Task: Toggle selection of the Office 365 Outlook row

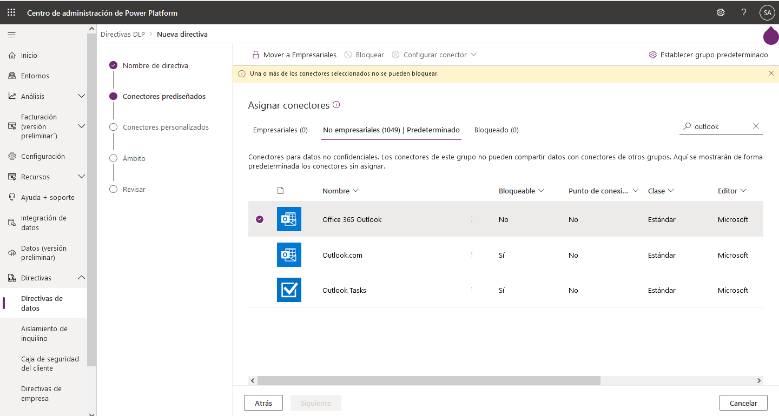Action: click(x=260, y=219)
